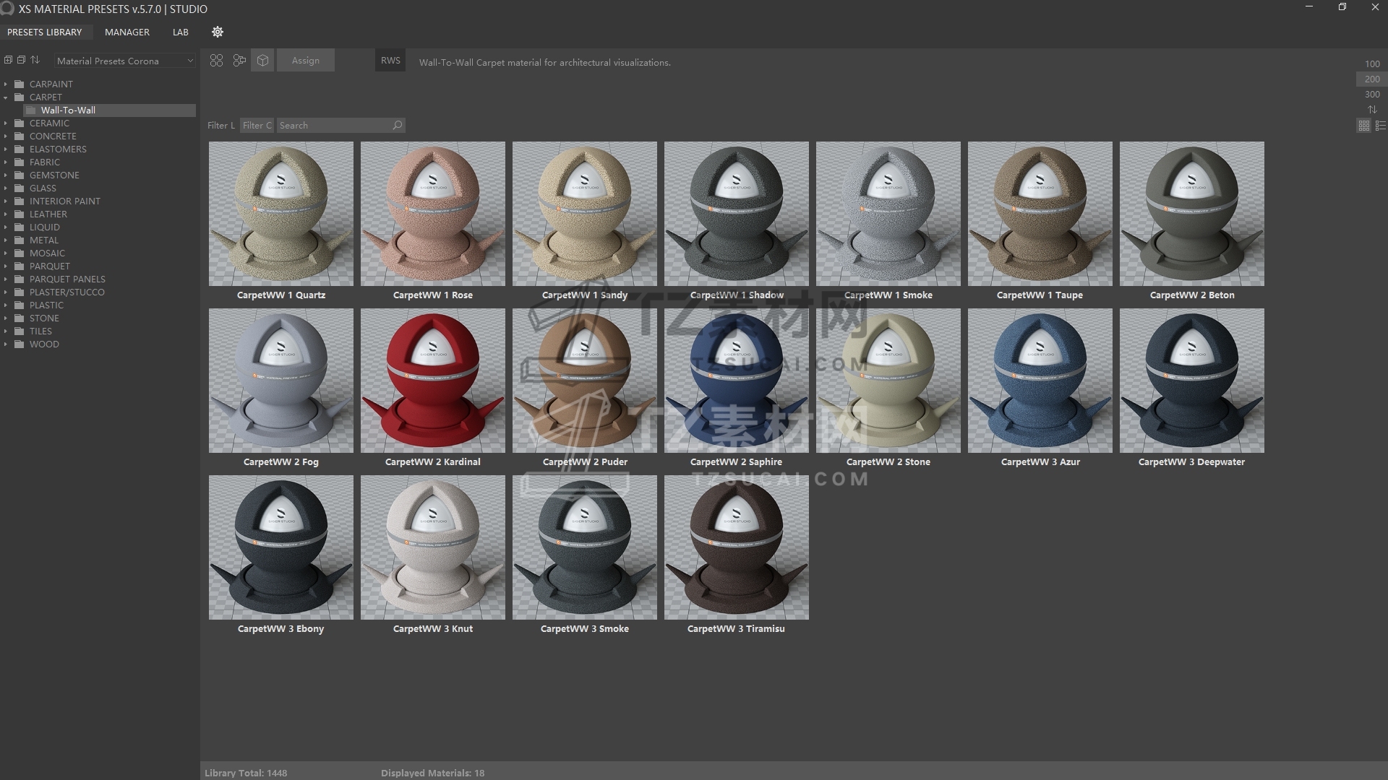Click the cube object icon
The width and height of the screenshot is (1388, 780).
262,61
